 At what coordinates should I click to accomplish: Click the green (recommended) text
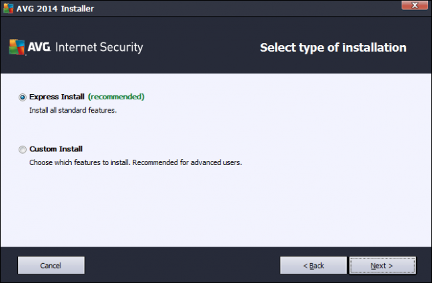(x=116, y=97)
